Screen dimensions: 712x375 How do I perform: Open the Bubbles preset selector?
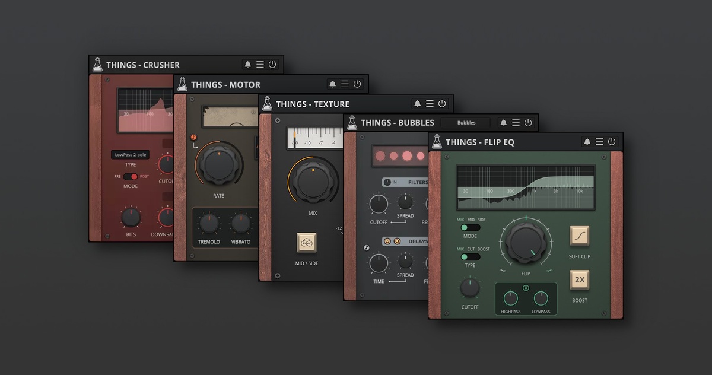click(x=466, y=123)
